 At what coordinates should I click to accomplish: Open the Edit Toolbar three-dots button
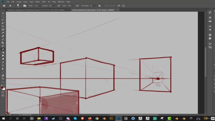coord(3,82)
